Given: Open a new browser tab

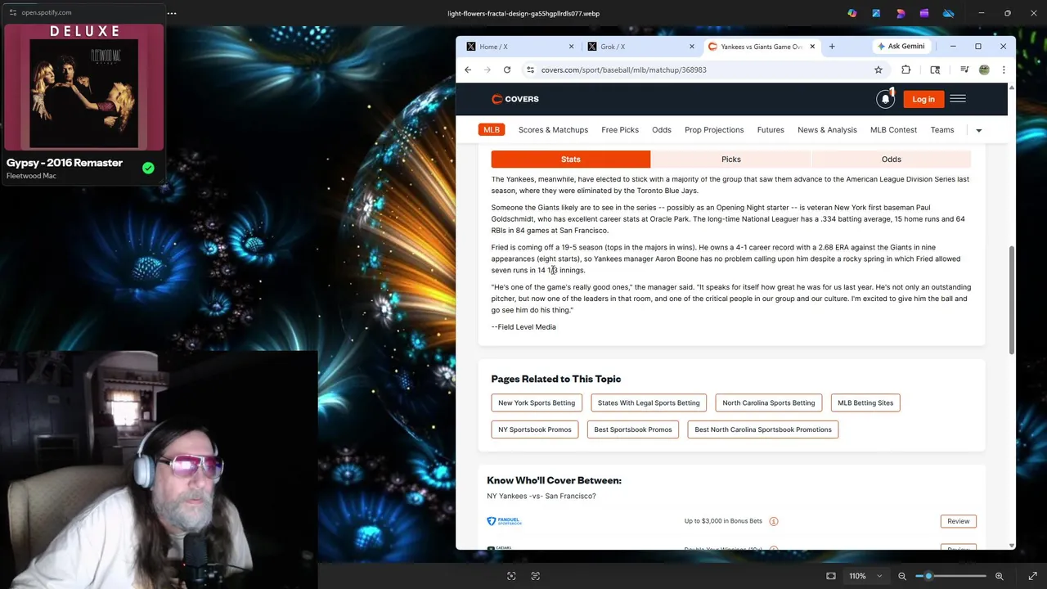Looking at the screenshot, I should coord(832,47).
